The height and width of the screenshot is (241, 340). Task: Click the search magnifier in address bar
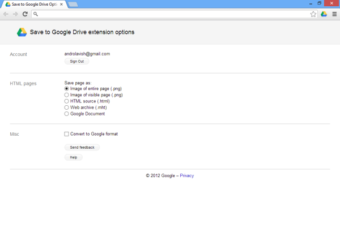click(36, 14)
